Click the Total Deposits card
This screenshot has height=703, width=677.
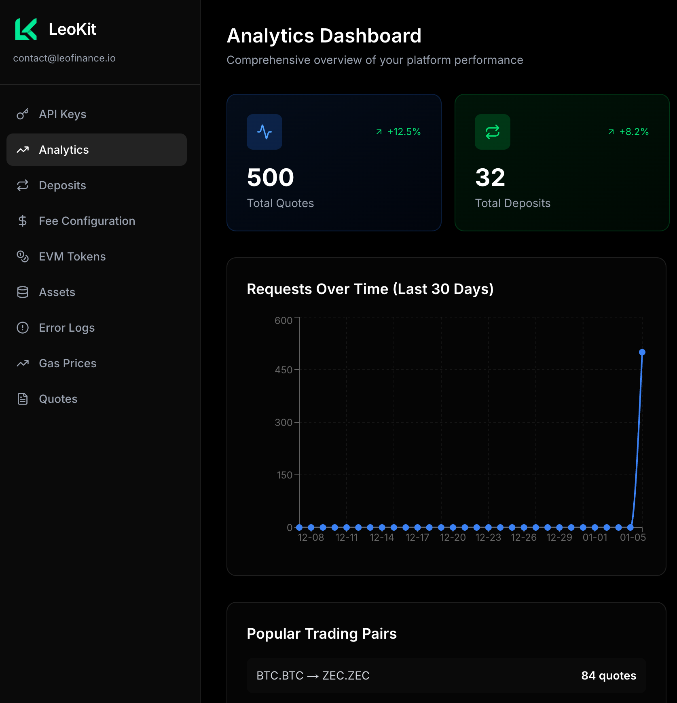pos(561,163)
